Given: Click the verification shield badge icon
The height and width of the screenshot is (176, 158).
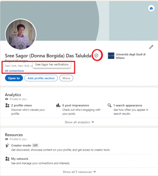Looking at the screenshot, I should point(96,55).
